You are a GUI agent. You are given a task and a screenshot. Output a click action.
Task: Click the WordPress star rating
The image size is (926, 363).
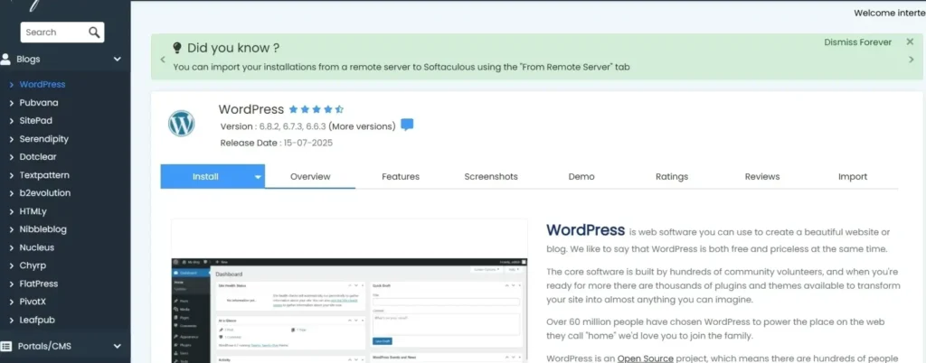[316, 109]
